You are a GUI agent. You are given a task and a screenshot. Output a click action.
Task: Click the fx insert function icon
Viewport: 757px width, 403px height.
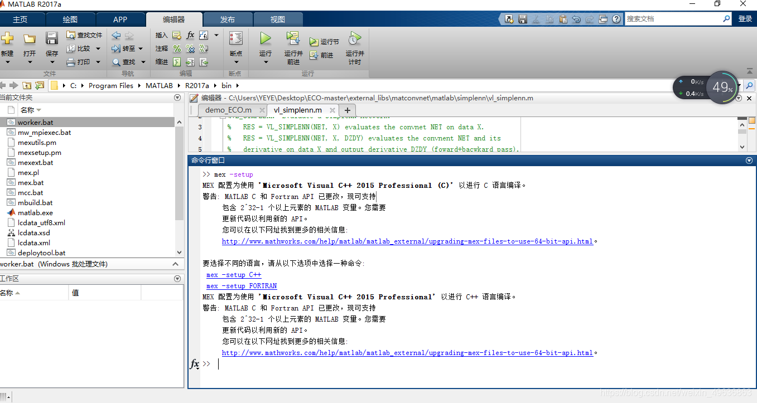pyautogui.click(x=190, y=35)
